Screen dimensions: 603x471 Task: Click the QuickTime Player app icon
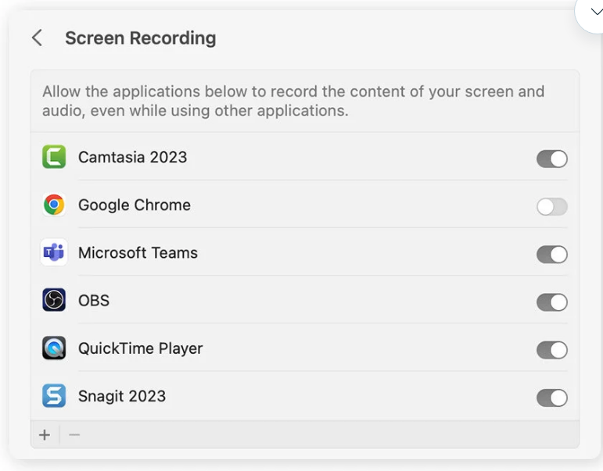pyautogui.click(x=54, y=348)
